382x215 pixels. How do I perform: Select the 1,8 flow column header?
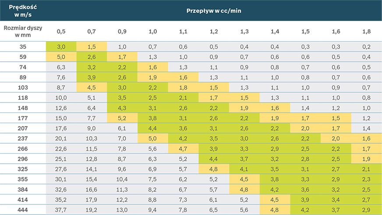[366, 31]
